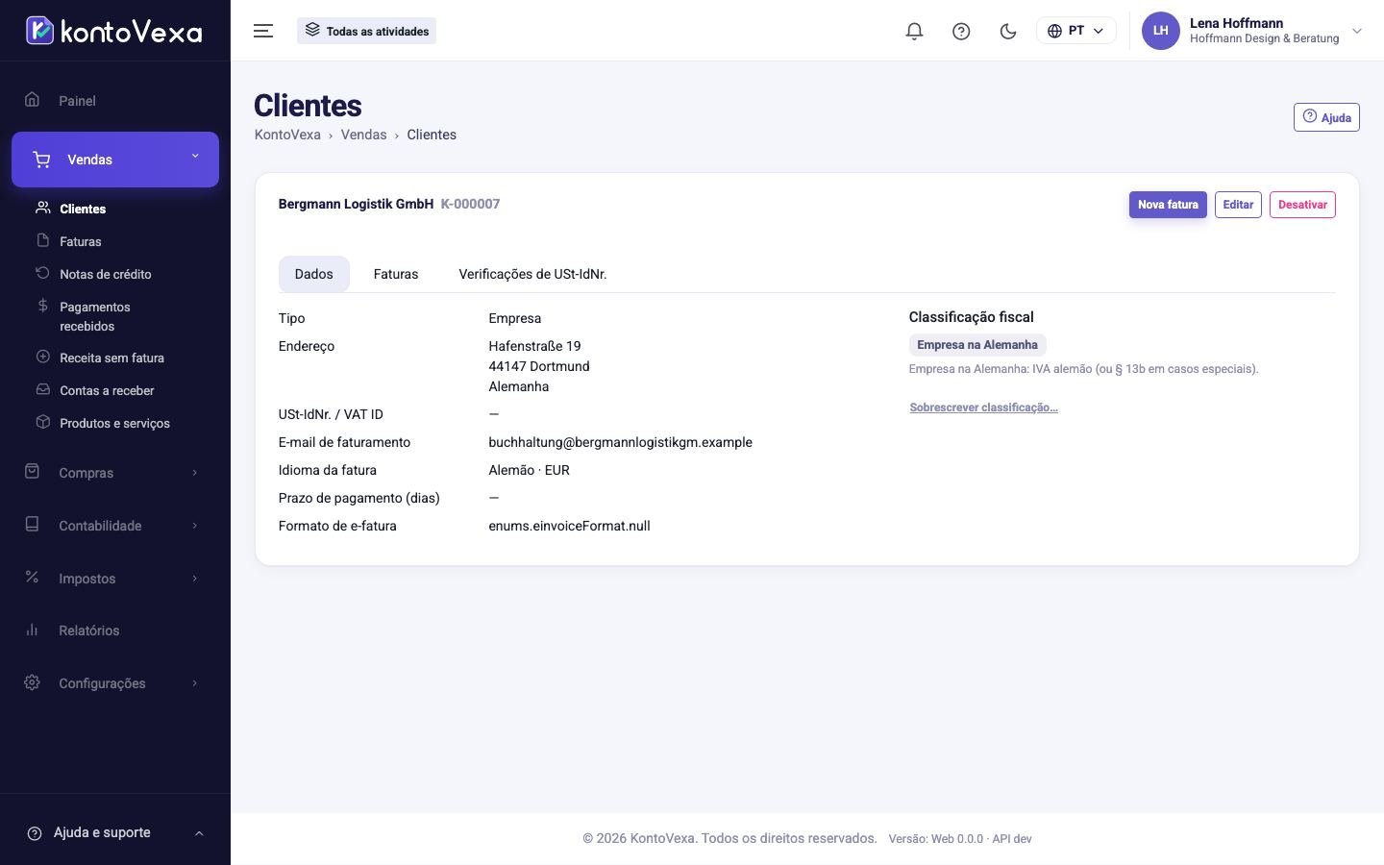The image size is (1384, 865).
Task: Click the Notas de crédito undo icon
Action: point(42,273)
